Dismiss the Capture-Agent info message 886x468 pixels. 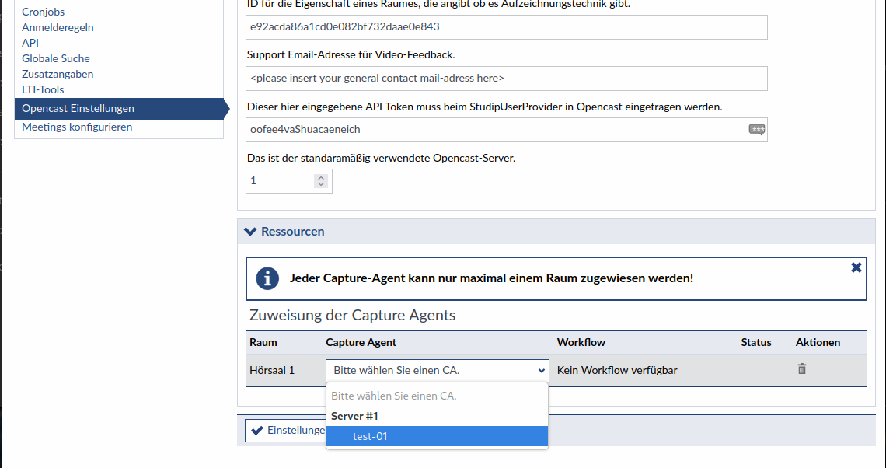[856, 267]
